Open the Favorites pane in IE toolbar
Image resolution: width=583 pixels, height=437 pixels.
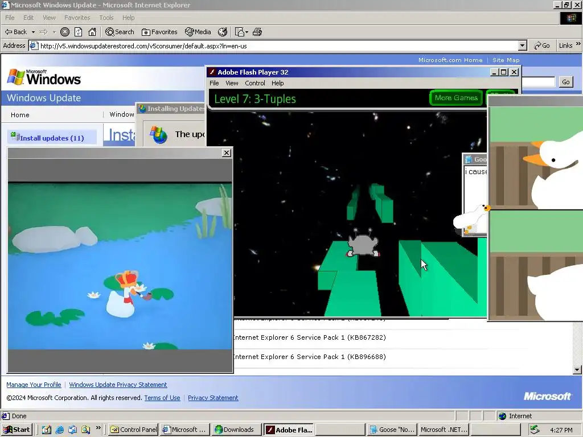pos(159,32)
